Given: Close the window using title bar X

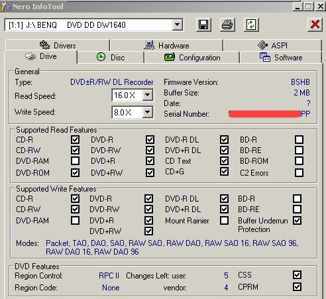Looking at the screenshot, I should pyautogui.click(x=320, y=7).
